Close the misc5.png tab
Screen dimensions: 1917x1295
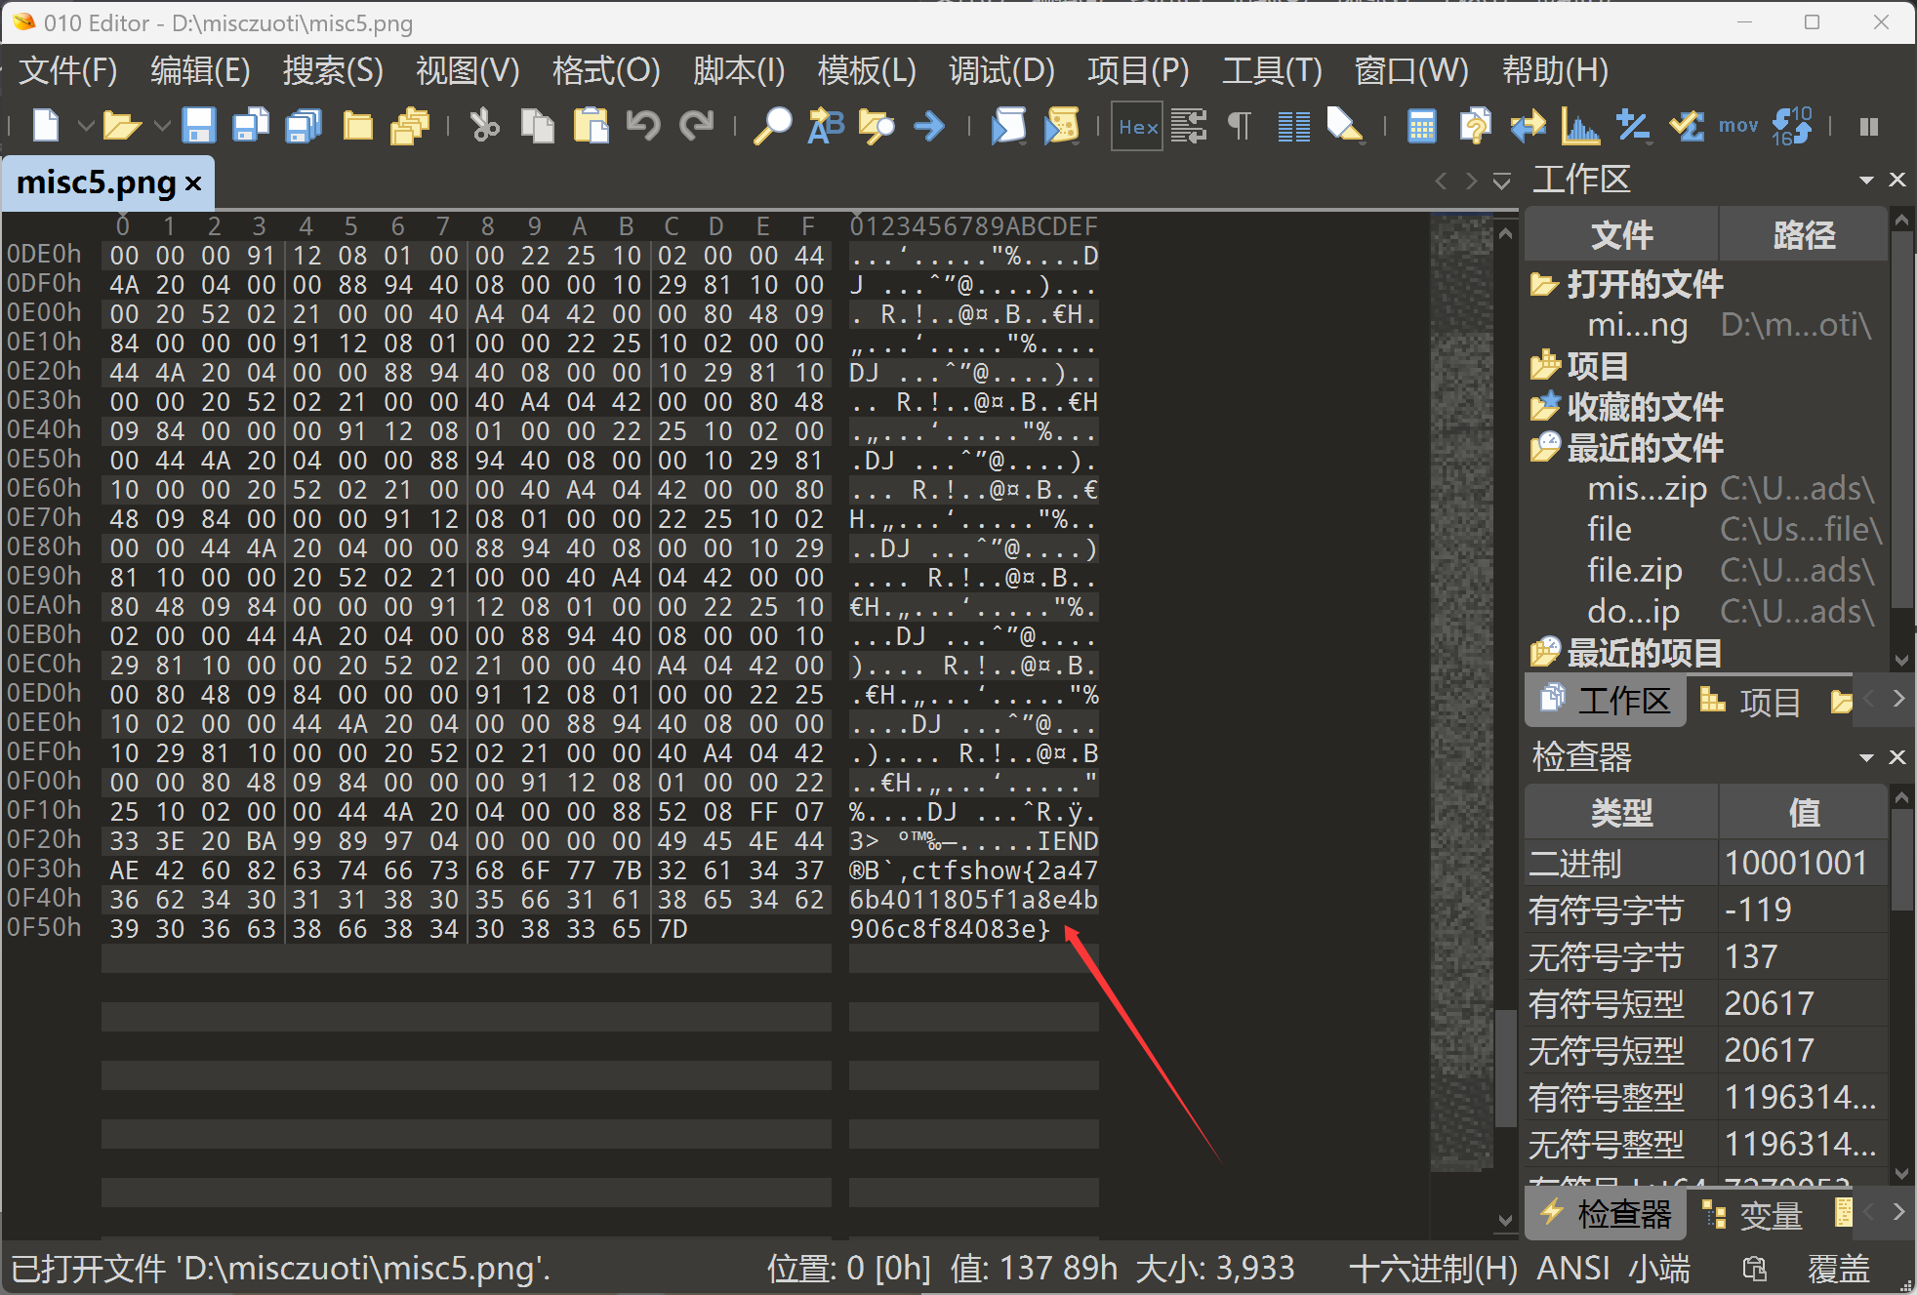193,183
